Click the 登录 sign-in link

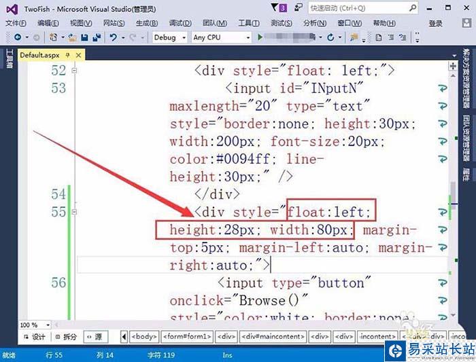pyautogui.click(x=435, y=23)
